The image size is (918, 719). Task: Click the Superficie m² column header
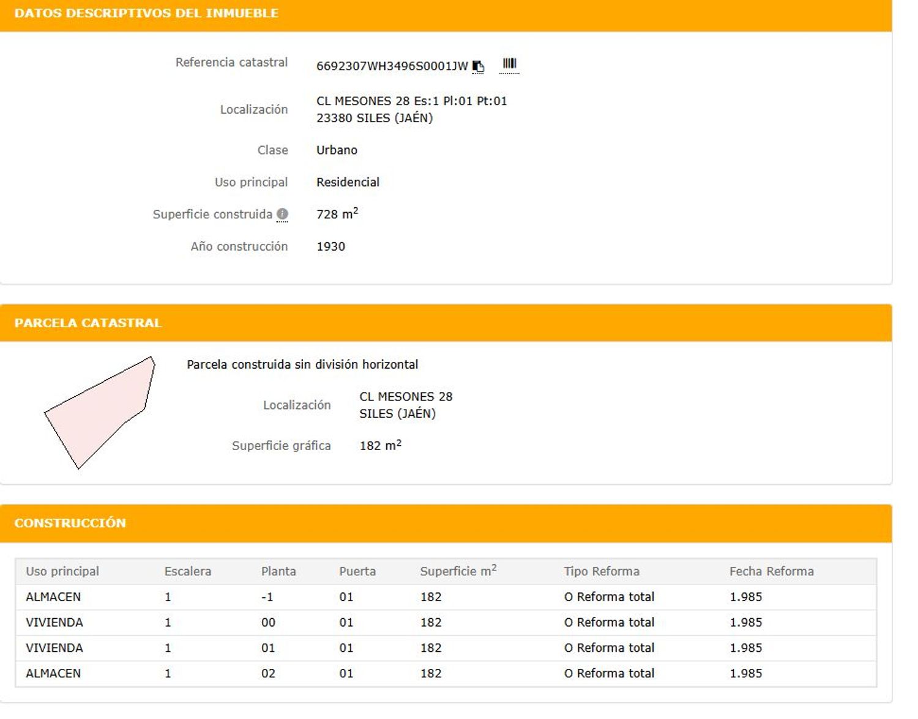458,570
